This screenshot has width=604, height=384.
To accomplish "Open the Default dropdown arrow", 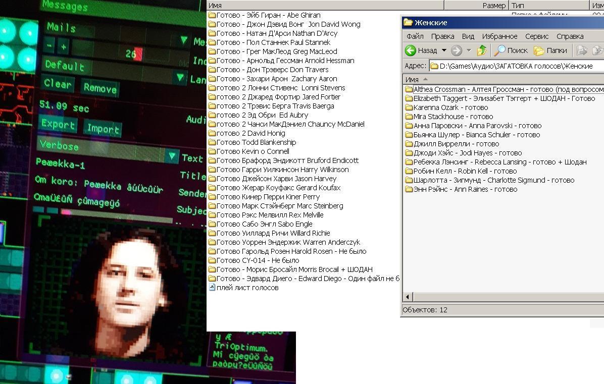I will click(179, 77).
